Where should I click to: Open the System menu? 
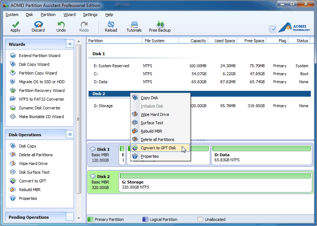click(12, 15)
